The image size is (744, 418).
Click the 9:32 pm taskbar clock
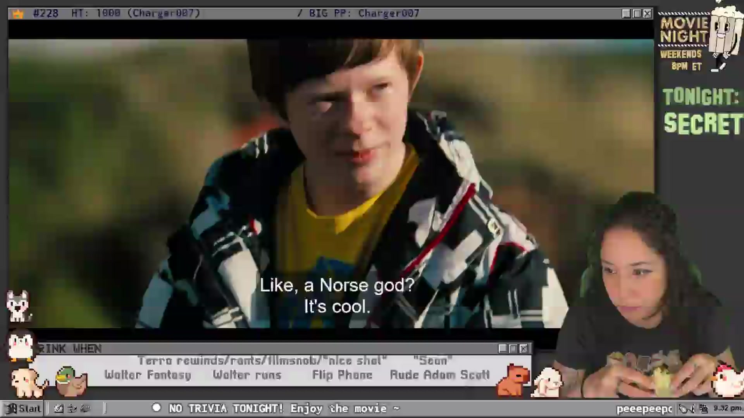727,408
